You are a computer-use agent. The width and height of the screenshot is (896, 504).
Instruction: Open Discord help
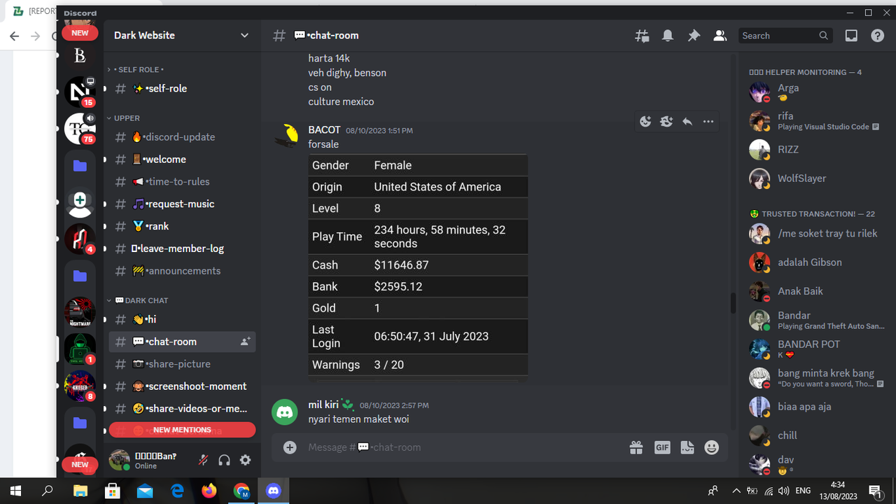pos(877,36)
